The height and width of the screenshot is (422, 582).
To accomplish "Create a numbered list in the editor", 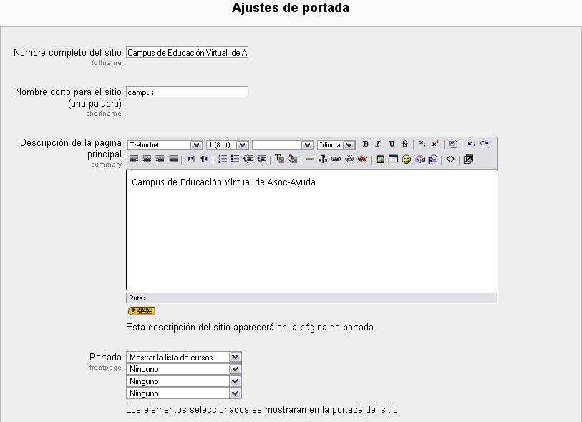I will [x=223, y=160].
